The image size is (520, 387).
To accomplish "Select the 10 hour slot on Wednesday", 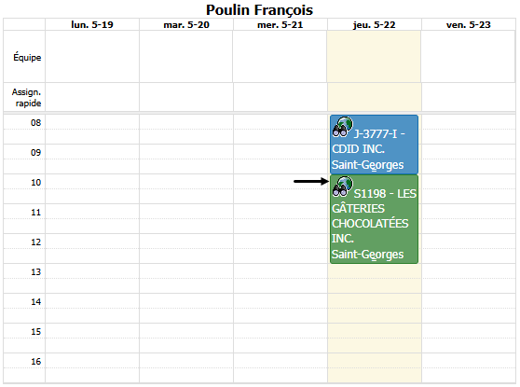I will click(281, 189).
